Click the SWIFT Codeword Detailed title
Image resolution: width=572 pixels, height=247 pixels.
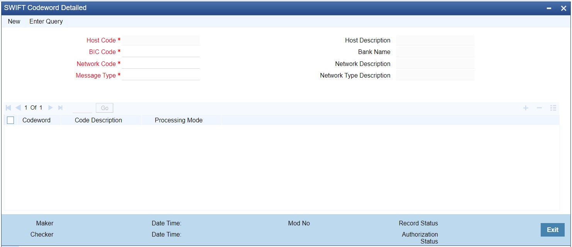pyautogui.click(x=45, y=8)
